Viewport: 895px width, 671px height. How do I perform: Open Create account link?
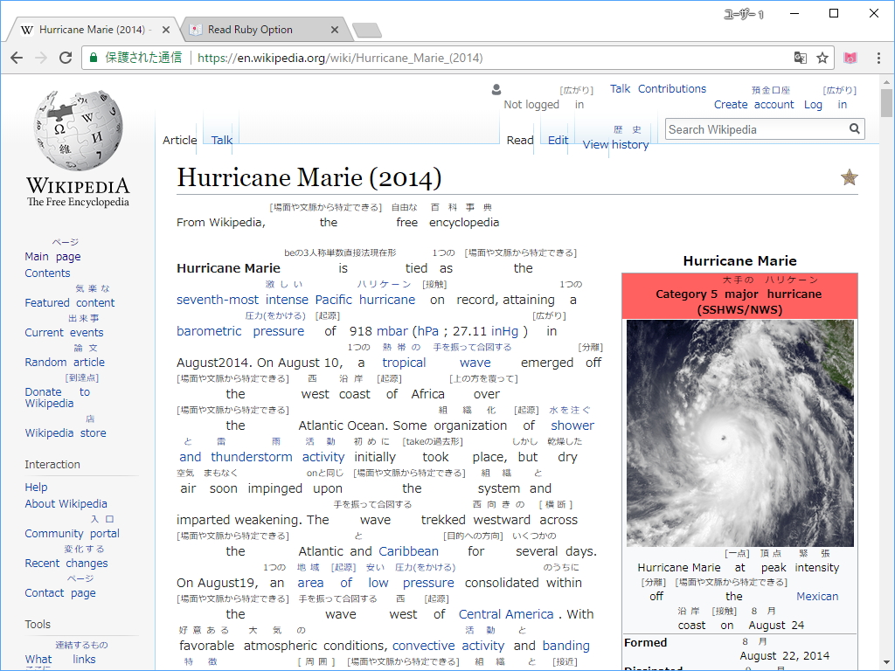coord(753,105)
